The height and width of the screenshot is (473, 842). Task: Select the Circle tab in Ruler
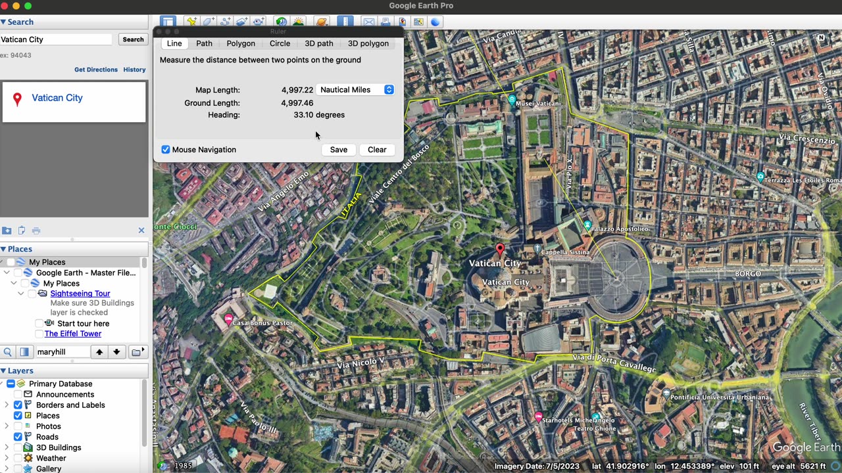click(280, 43)
